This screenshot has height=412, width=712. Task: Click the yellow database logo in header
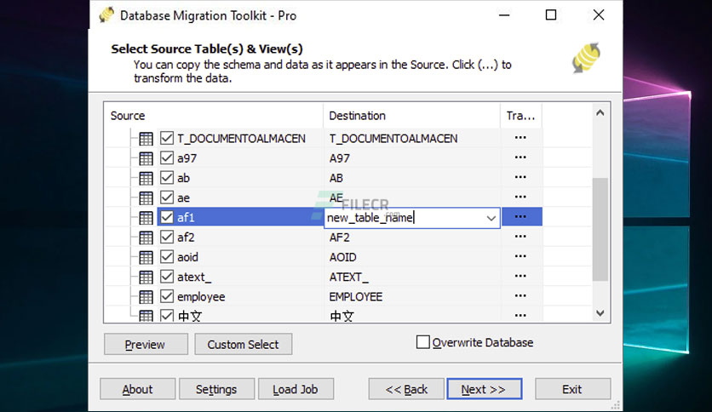[586, 58]
